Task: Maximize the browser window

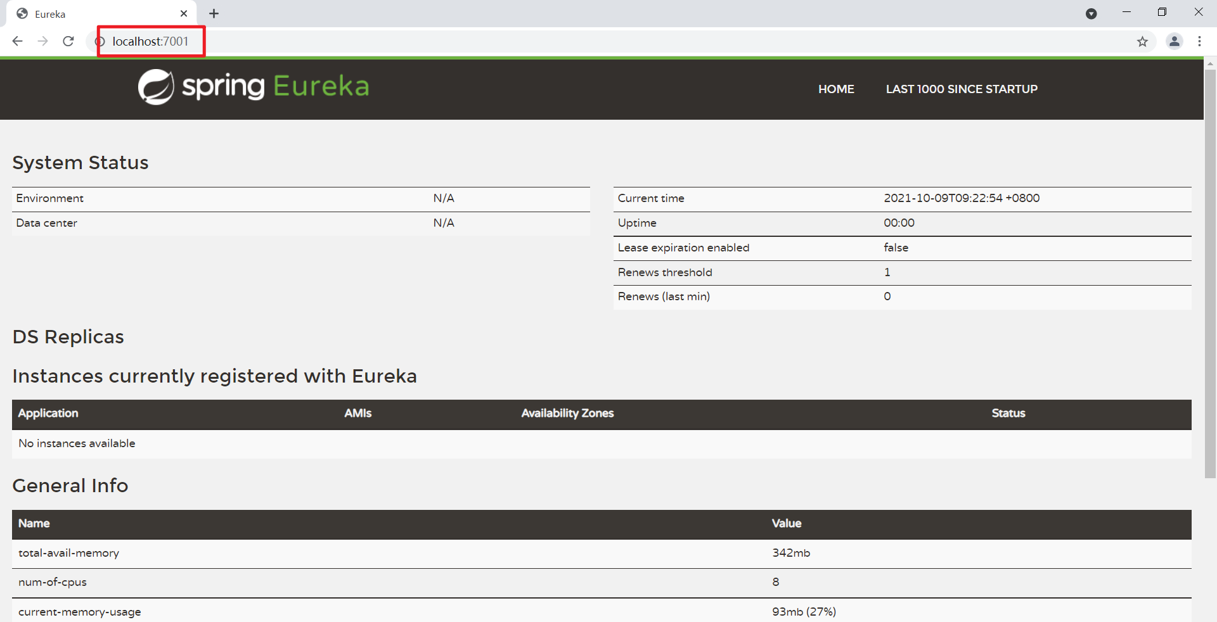Action: pos(1162,12)
